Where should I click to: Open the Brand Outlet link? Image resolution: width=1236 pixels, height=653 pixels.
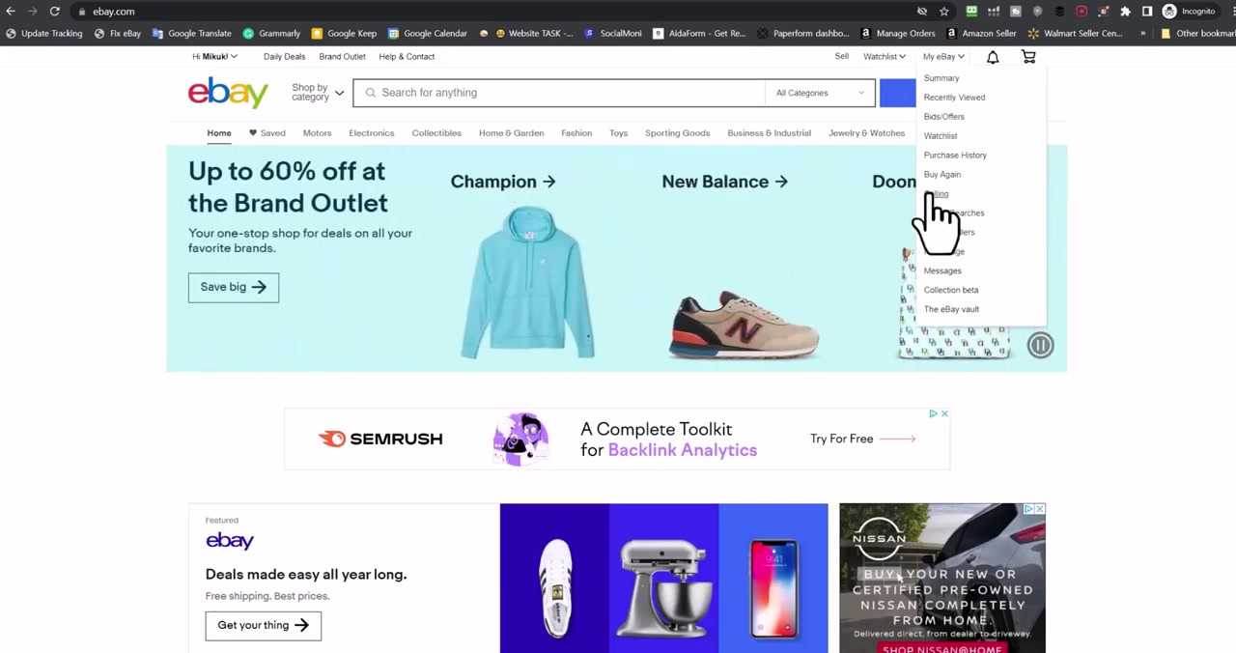point(342,57)
